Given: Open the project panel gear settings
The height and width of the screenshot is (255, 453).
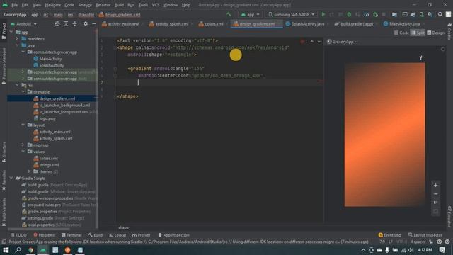Looking at the screenshot, I should pyautogui.click(x=85, y=23).
